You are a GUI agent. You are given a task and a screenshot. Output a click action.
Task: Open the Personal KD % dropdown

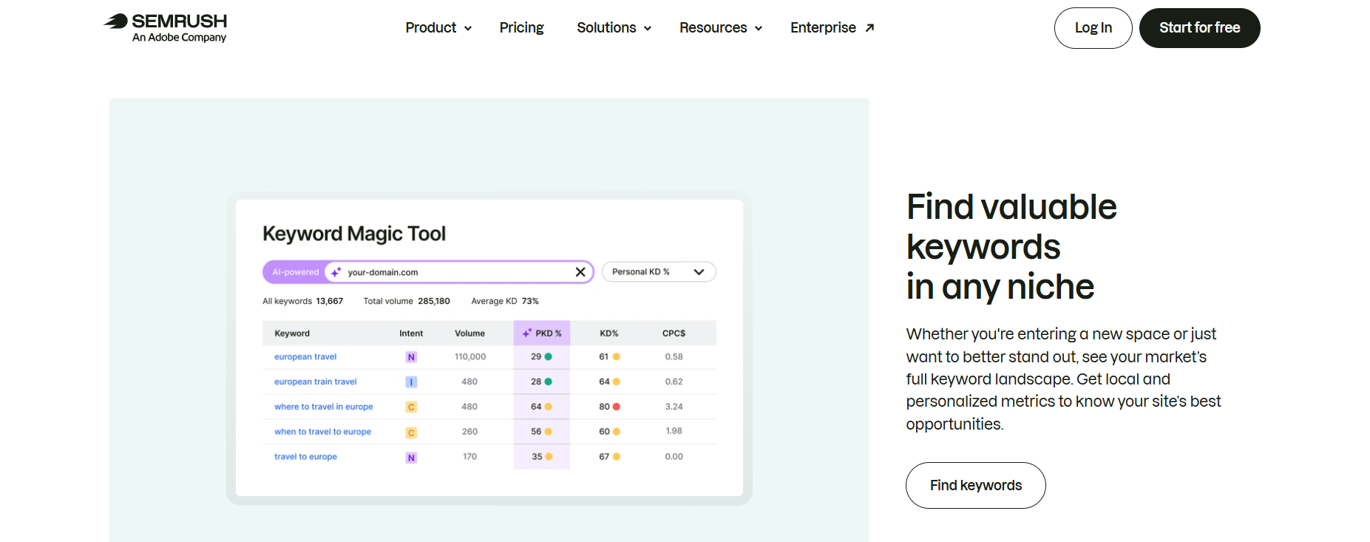coord(659,272)
